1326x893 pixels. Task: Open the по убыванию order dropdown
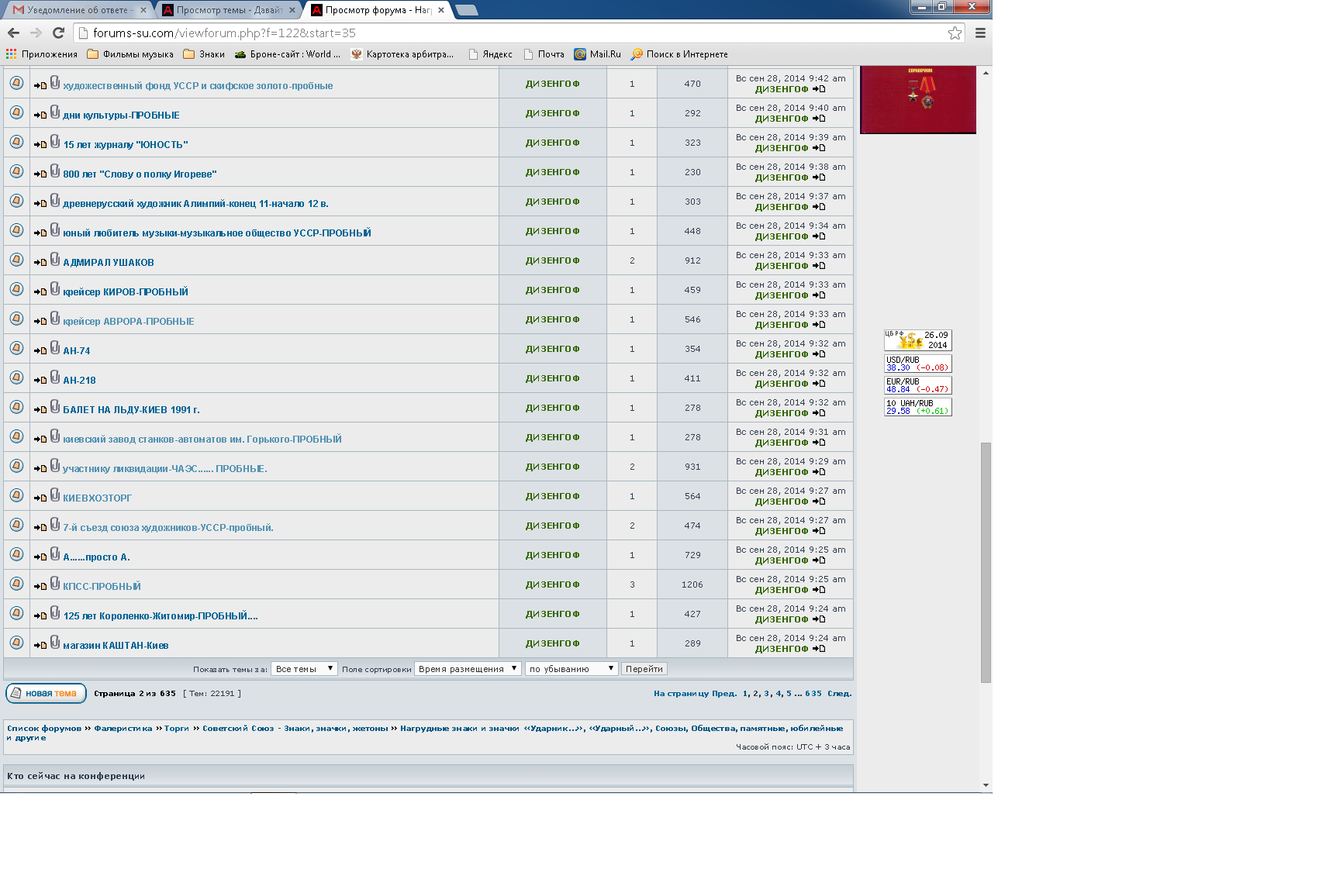pos(571,669)
